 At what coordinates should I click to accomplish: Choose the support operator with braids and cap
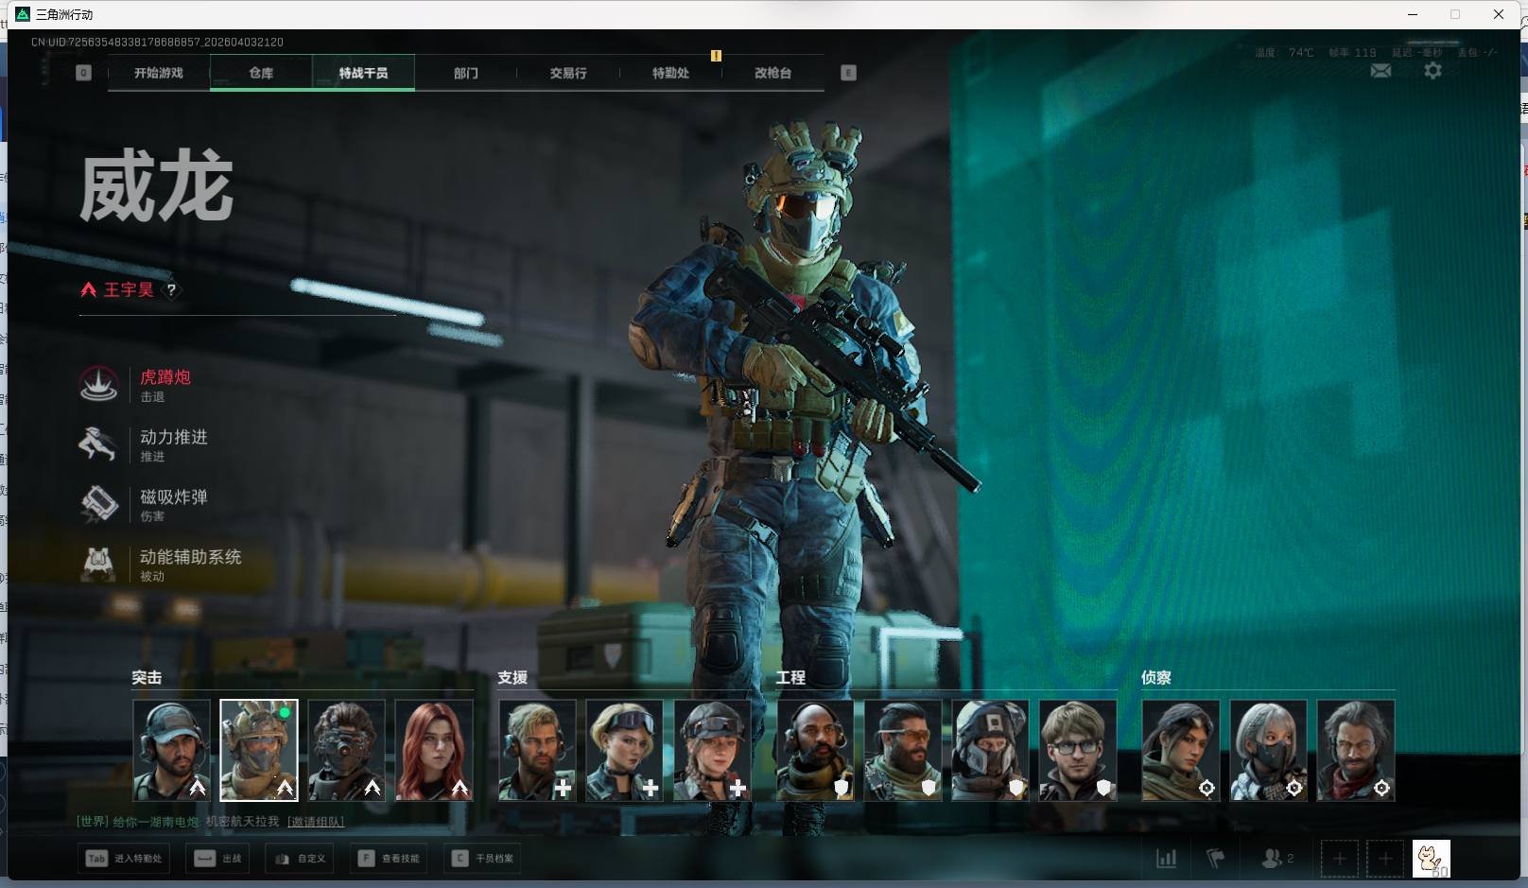[712, 751]
